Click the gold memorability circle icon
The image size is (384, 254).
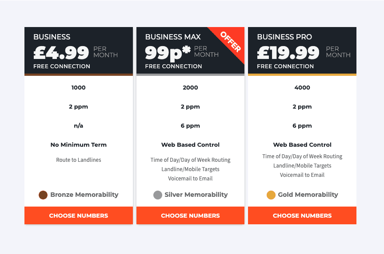tap(271, 195)
